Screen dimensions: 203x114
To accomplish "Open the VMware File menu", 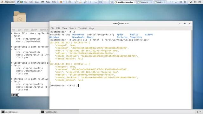I will [26, 2].
